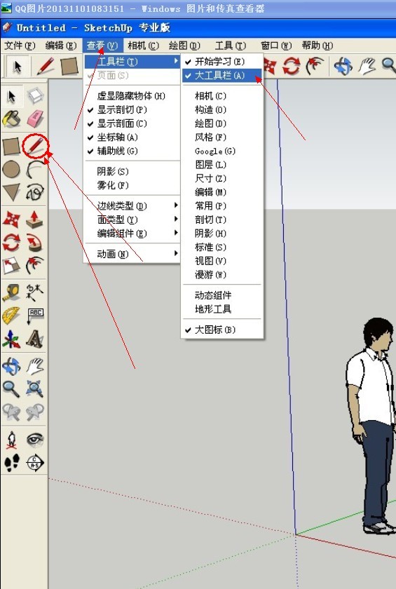Select the Arc tool
The image size is (396, 589).
(35, 170)
